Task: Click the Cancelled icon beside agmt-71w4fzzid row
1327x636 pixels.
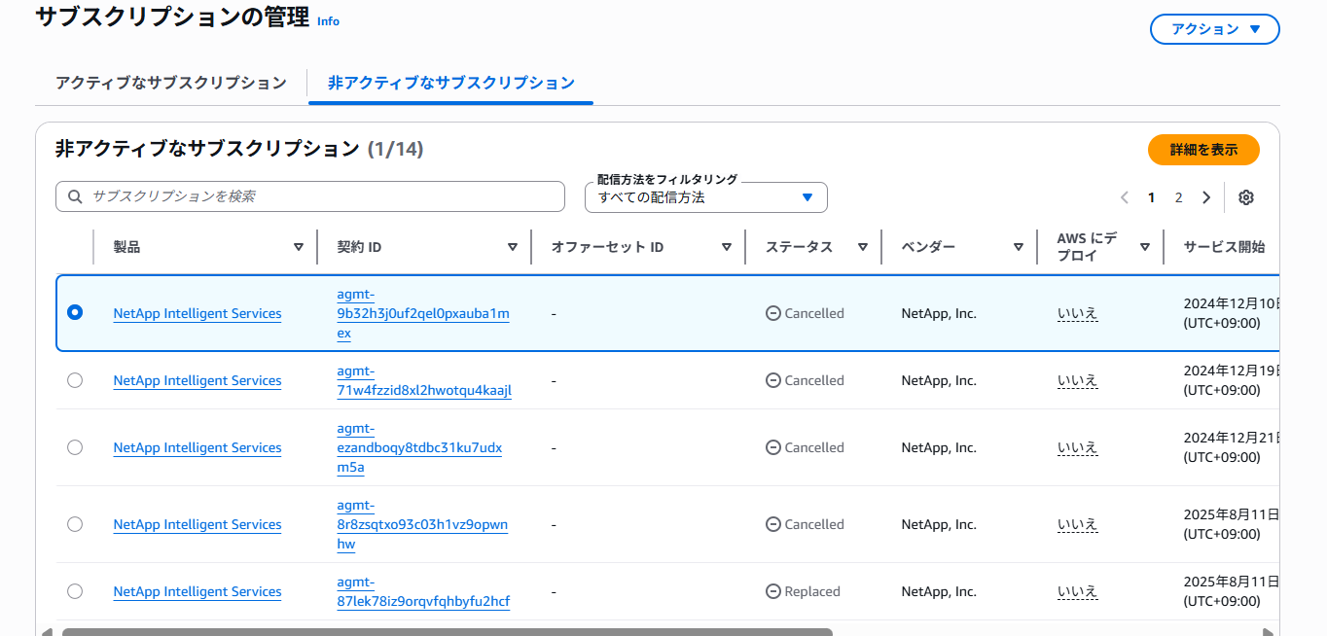Action: (772, 380)
